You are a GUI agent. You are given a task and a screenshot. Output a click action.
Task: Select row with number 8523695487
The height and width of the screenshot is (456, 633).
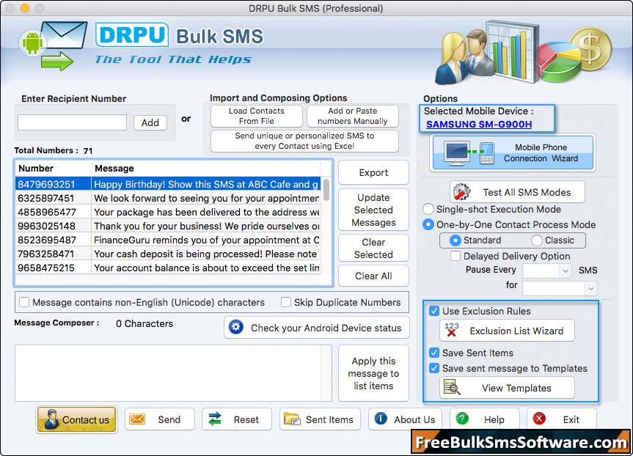pyautogui.click(x=168, y=240)
